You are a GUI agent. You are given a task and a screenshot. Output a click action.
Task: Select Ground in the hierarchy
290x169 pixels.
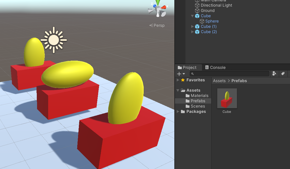point(207,10)
